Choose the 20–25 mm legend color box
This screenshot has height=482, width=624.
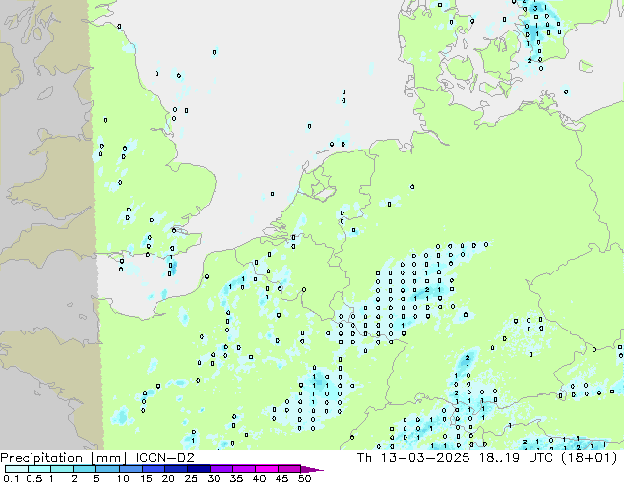tap(175, 469)
